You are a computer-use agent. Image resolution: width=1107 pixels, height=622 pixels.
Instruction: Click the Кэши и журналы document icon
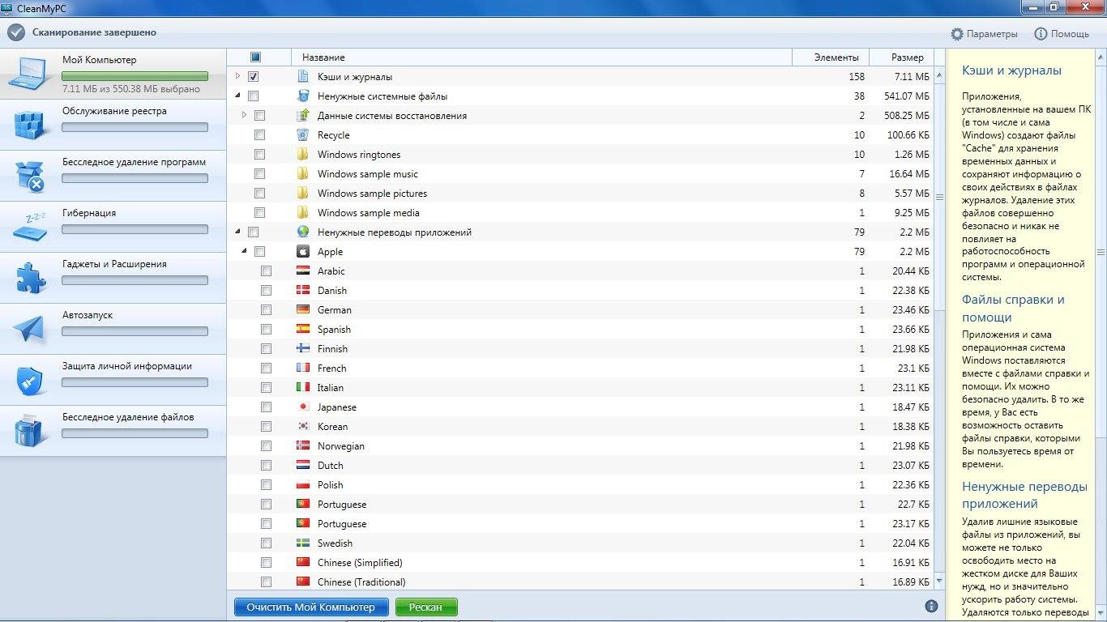click(x=302, y=77)
